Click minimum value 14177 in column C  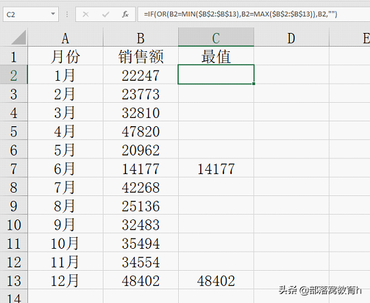click(216, 169)
